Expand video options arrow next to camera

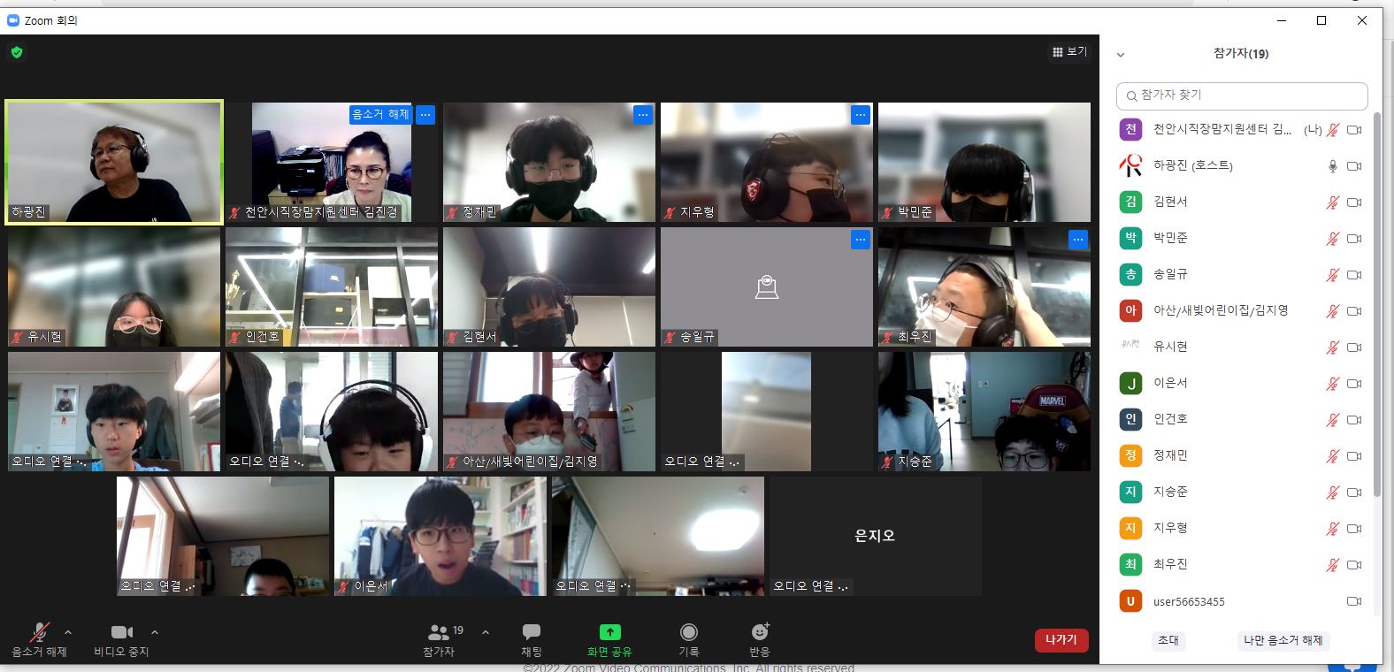pos(155,632)
